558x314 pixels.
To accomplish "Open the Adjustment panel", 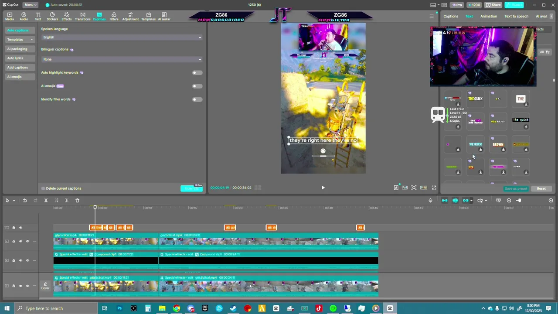I will (x=130, y=17).
